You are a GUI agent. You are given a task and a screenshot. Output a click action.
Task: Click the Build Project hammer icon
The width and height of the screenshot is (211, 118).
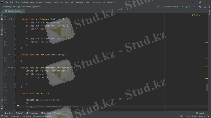(x=158, y=7)
